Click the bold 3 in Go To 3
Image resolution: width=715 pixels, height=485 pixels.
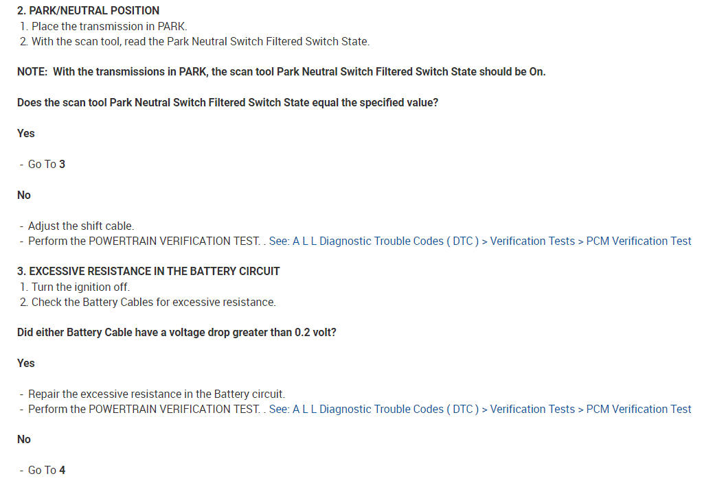click(x=63, y=165)
